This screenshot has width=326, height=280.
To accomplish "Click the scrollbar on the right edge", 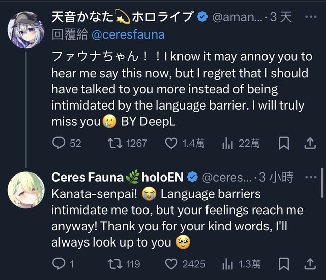I will [x=322, y=183].
